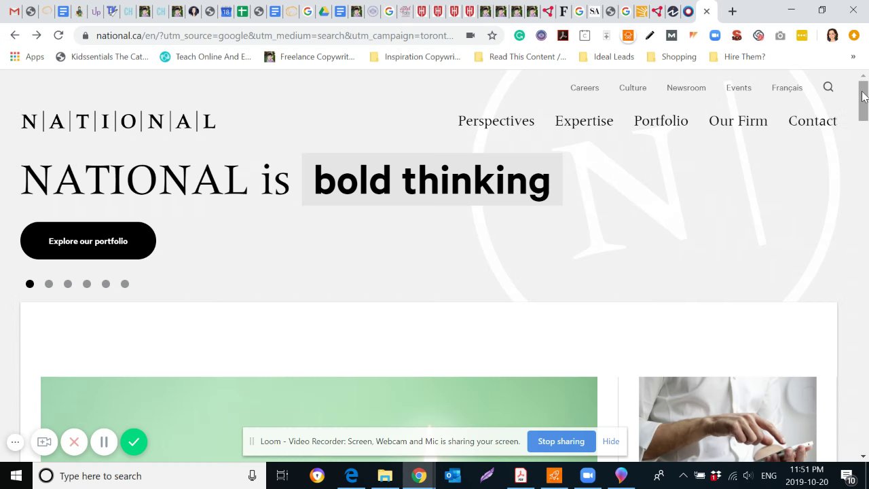
Task: Open the Ideal Leads bookmark folder
Action: 606,56
